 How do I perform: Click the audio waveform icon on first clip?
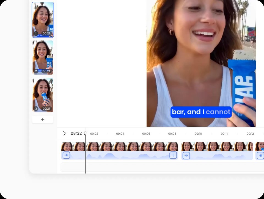pyautogui.click(x=66, y=155)
